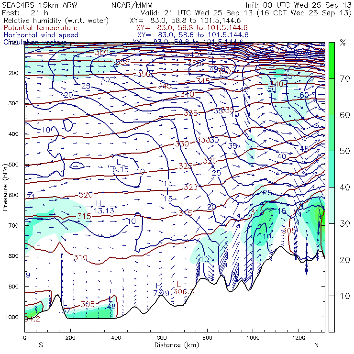The image size is (354, 354).
Task: Click the '70' label on the color bar
Action: (345, 79)
